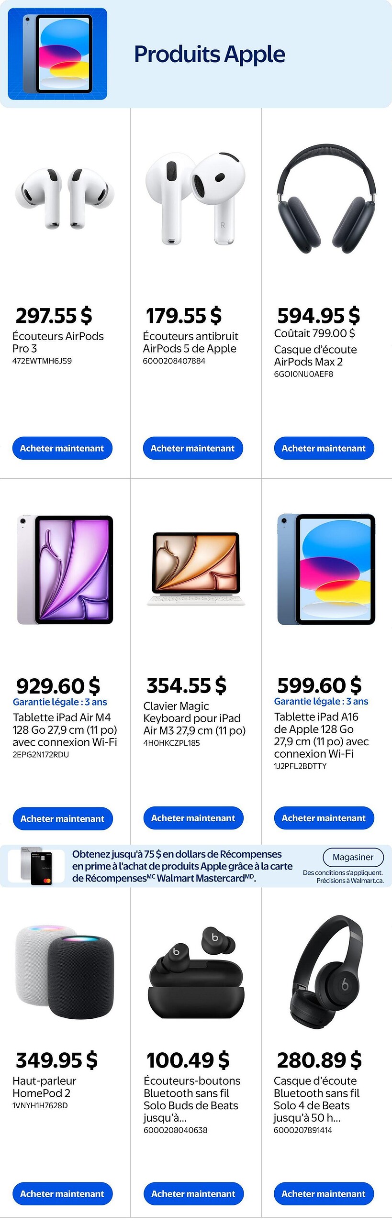Click Acheter maintenant for HomePod 2

pyautogui.click(x=63, y=1194)
